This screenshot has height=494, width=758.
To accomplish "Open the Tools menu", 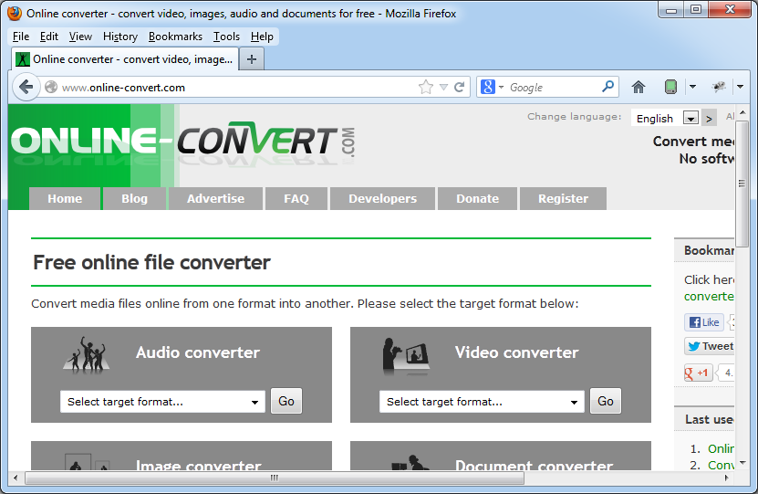I will click(x=226, y=37).
